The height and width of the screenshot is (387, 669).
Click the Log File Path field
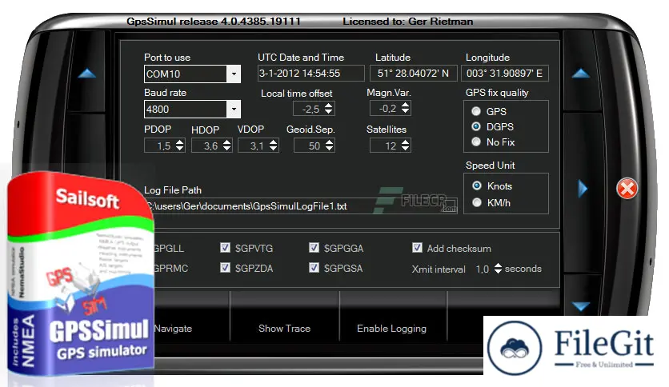pos(301,205)
